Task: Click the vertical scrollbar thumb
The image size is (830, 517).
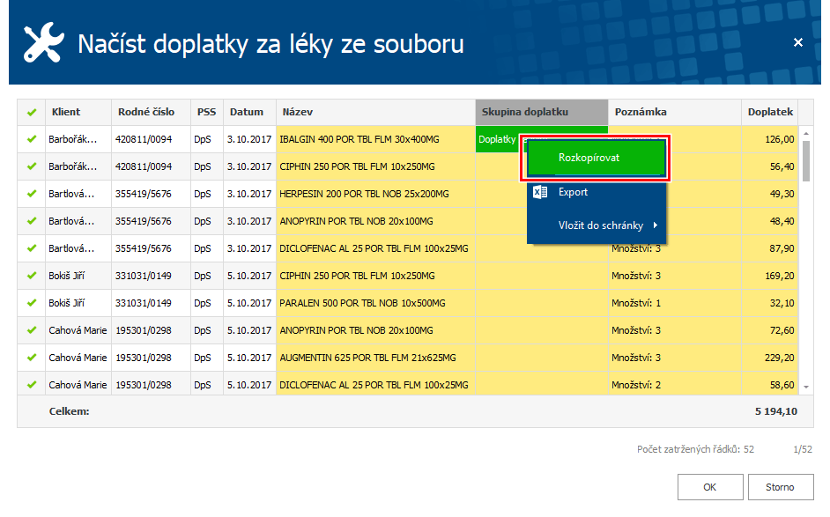Action: [806, 161]
